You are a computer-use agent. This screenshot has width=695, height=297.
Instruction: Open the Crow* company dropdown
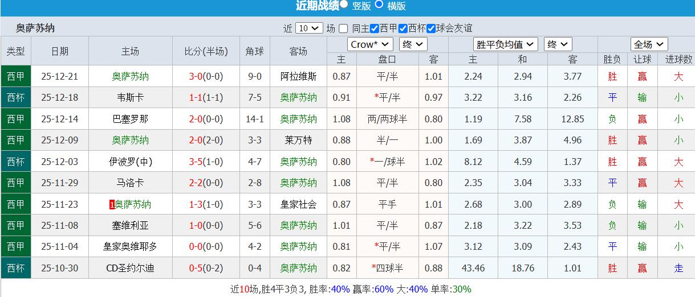click(x=370, y=44)
